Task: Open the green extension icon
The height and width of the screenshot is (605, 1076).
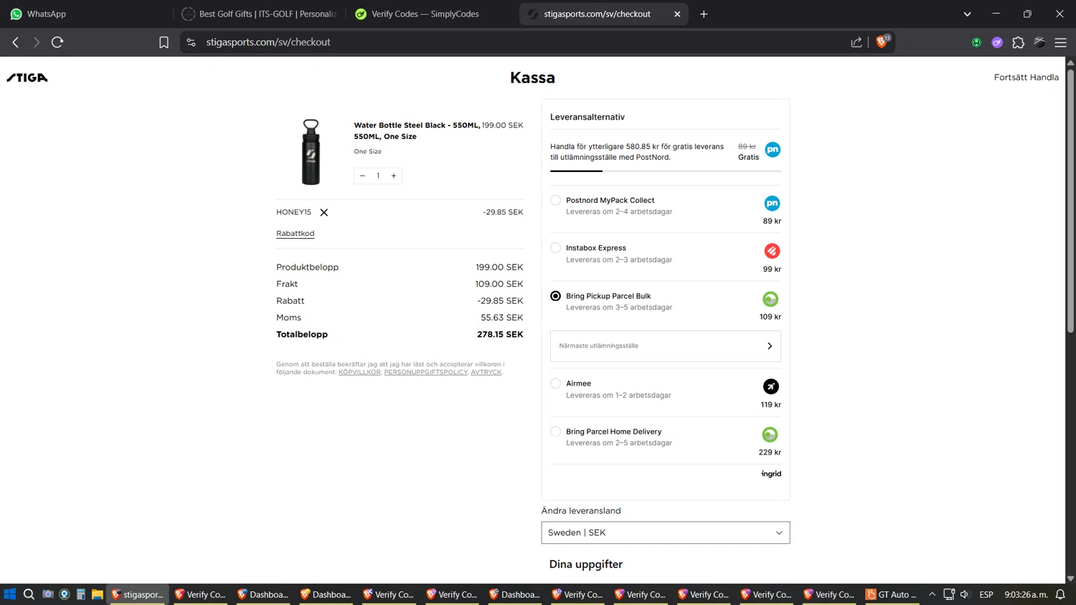Action: point(976,42)
